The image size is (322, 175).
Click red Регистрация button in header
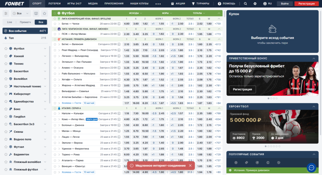(306, 3)
